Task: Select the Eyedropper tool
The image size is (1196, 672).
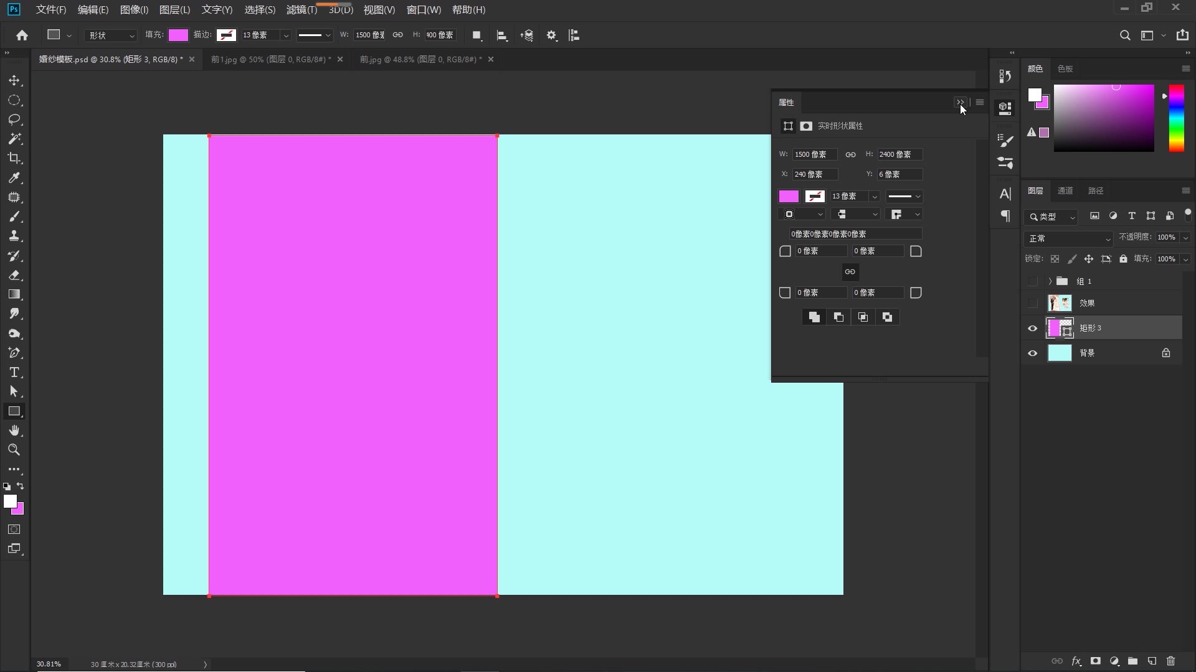Action: click(14, 178)
